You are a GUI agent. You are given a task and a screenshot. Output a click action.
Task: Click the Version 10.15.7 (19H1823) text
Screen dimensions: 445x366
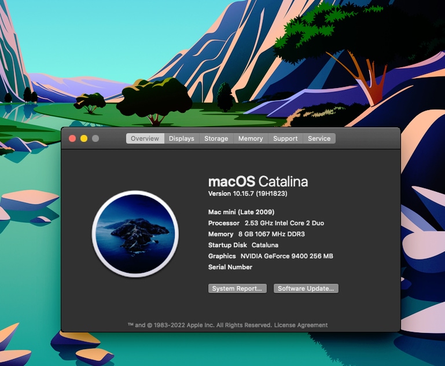(x=248, y=193)
